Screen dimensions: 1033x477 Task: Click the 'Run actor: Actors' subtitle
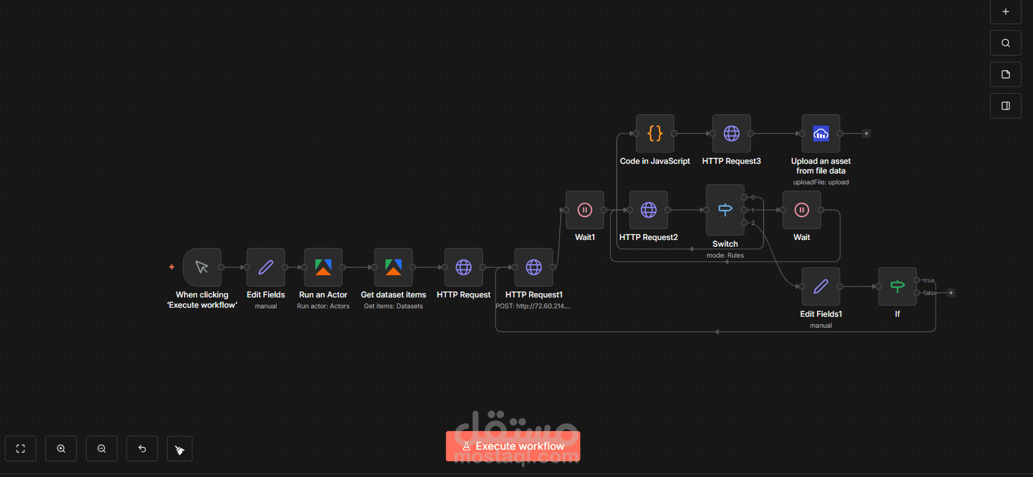tap(323, 306)
